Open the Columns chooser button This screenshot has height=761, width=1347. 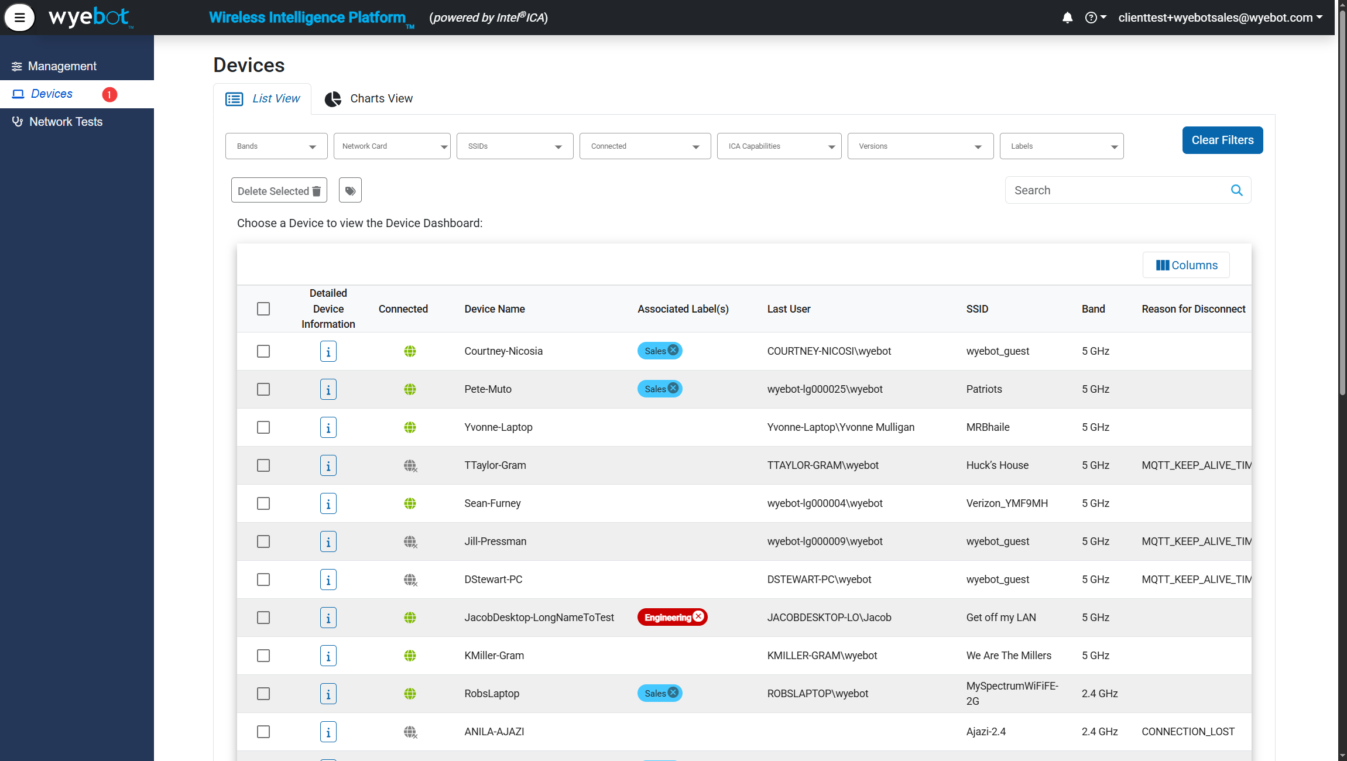(1186, 265)
